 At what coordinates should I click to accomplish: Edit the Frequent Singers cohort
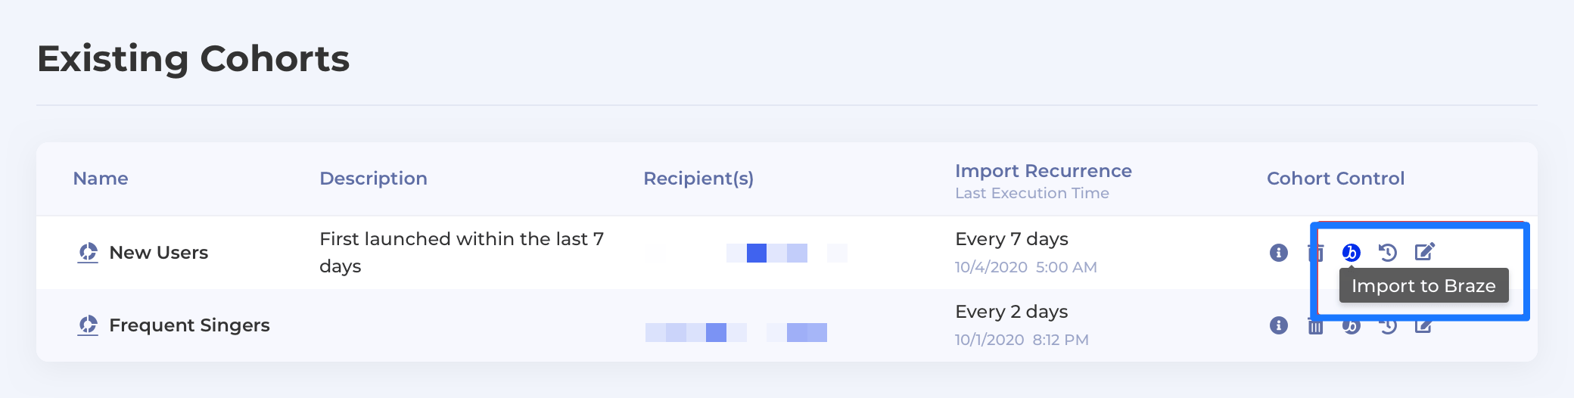click(1423, 326)
